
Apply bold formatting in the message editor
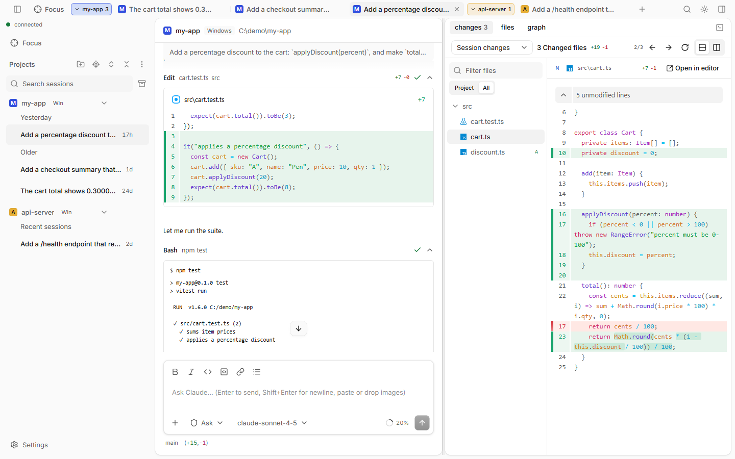175,372
